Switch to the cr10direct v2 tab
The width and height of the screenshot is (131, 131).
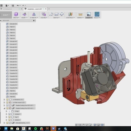click(7, 9)
